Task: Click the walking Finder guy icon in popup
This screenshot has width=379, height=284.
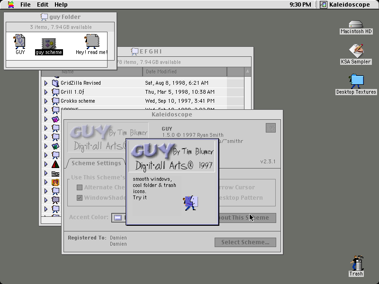Action: (191, 203)
